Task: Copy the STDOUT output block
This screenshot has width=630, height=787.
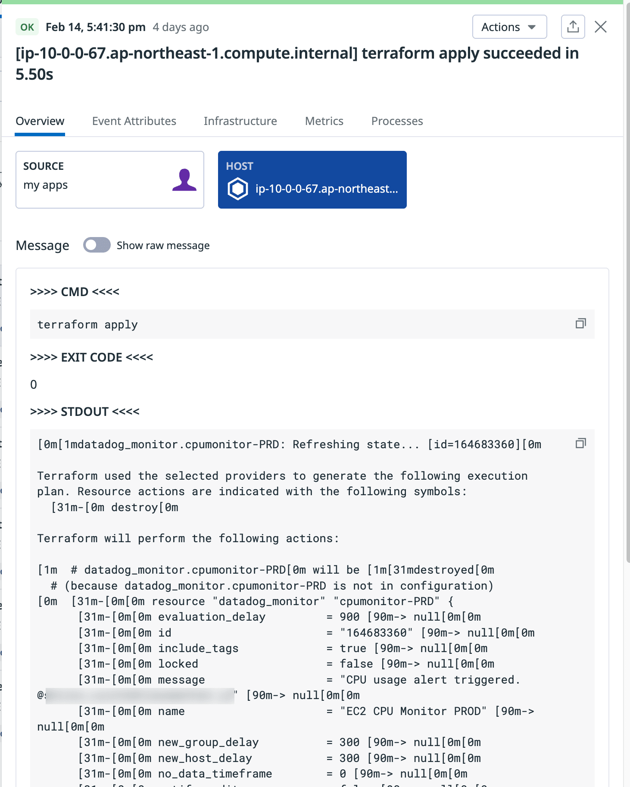Action: pyautogui.click(x=581, y=443)
